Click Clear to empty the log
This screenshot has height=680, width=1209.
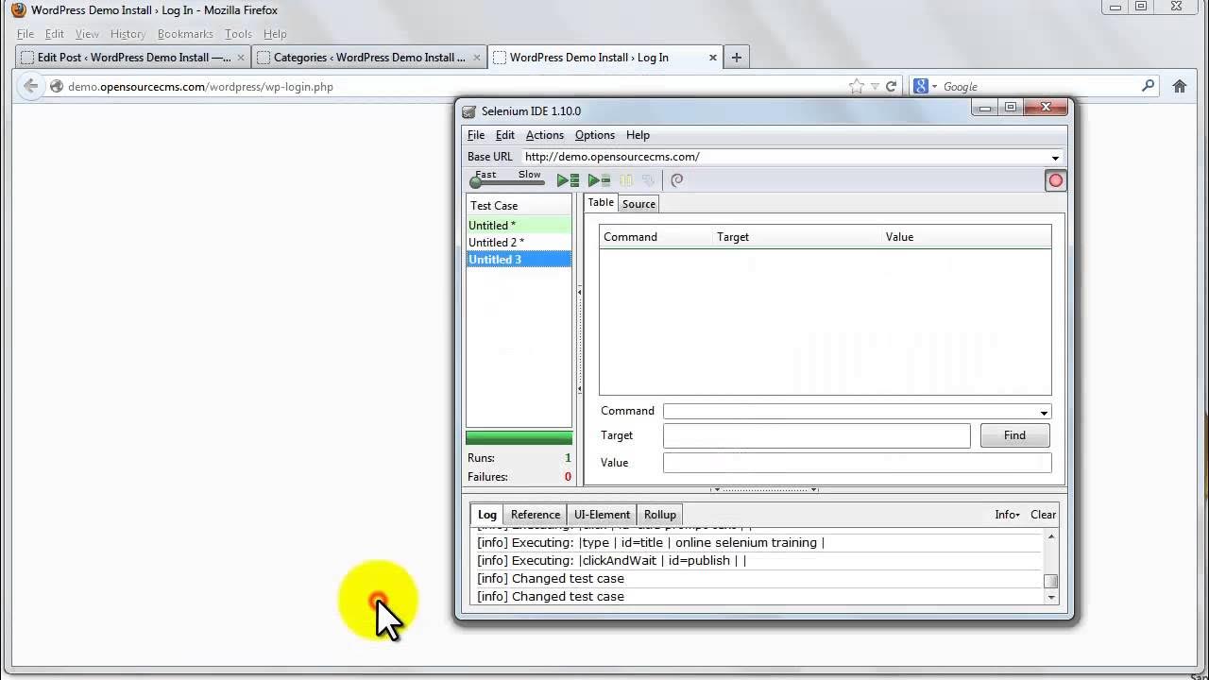(x=1043, y=515)
